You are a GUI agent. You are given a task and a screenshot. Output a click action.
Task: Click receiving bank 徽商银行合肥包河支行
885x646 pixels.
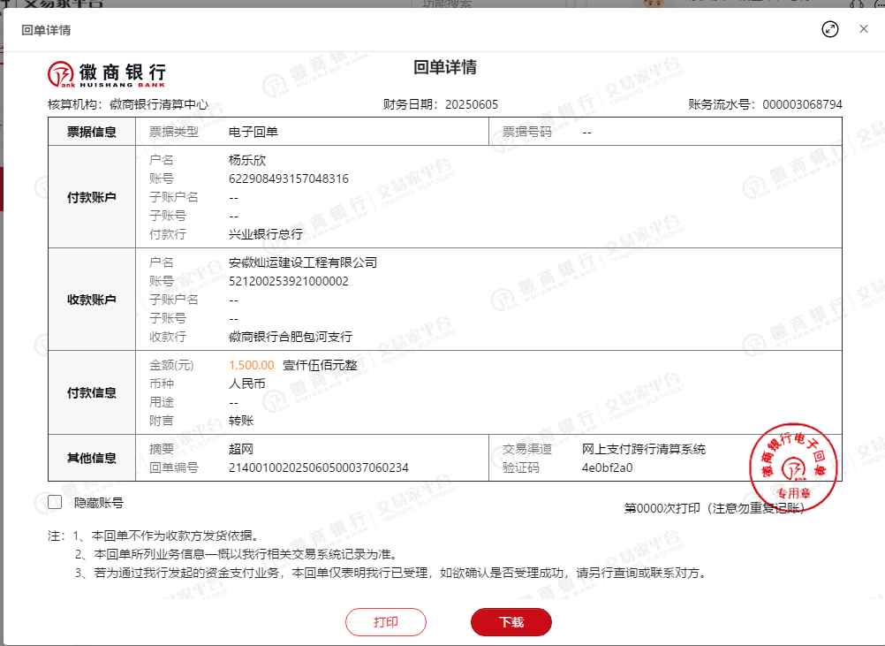point(290,337)
